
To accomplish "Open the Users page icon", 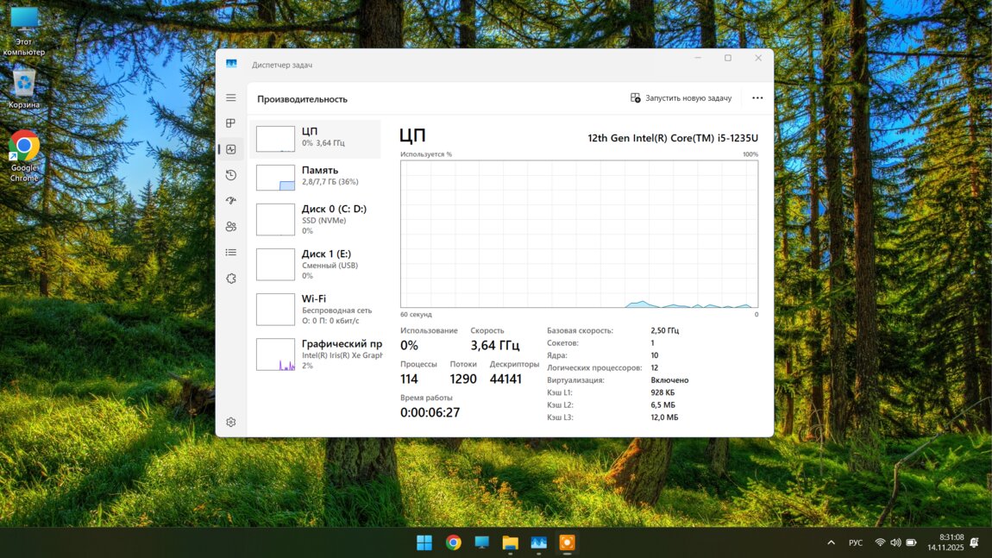I will (x=230, y=227).
